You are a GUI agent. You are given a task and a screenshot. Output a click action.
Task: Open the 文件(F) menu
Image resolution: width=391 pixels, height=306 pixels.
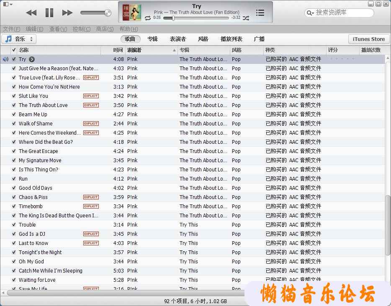tap(11, 29)
